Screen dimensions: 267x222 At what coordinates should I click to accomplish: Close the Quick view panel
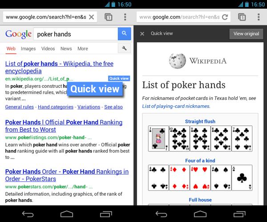coord(142,34)
